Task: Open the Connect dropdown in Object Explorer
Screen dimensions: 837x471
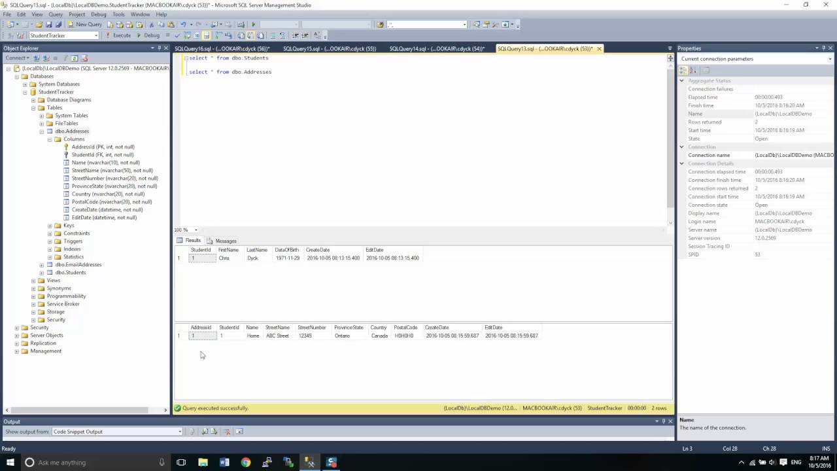Action: click(17, 58)
